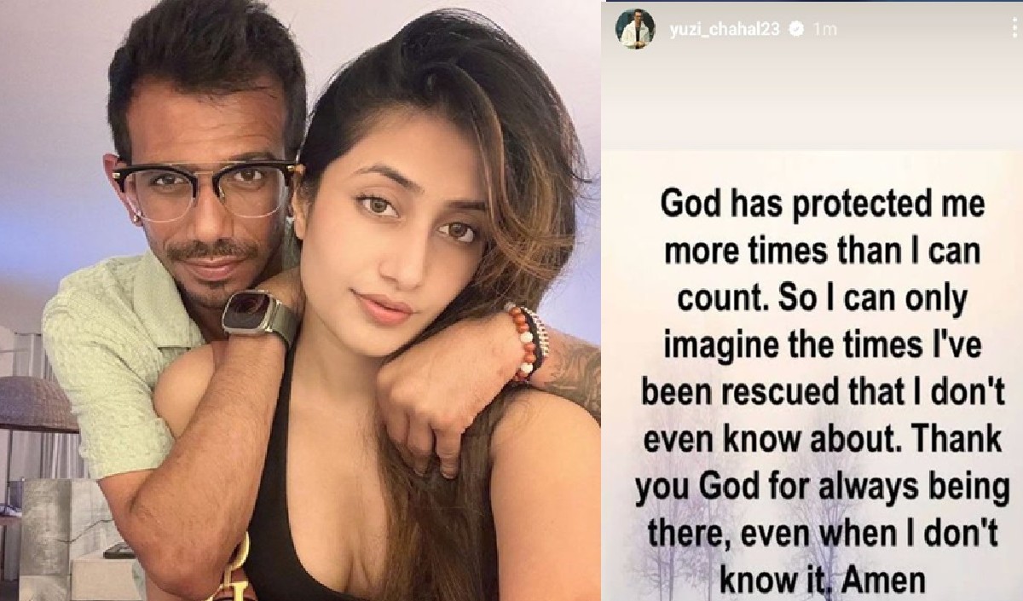Click the username yuzi_chahal23
This screenshot has width=1023, height=601.
pos(726,26)
